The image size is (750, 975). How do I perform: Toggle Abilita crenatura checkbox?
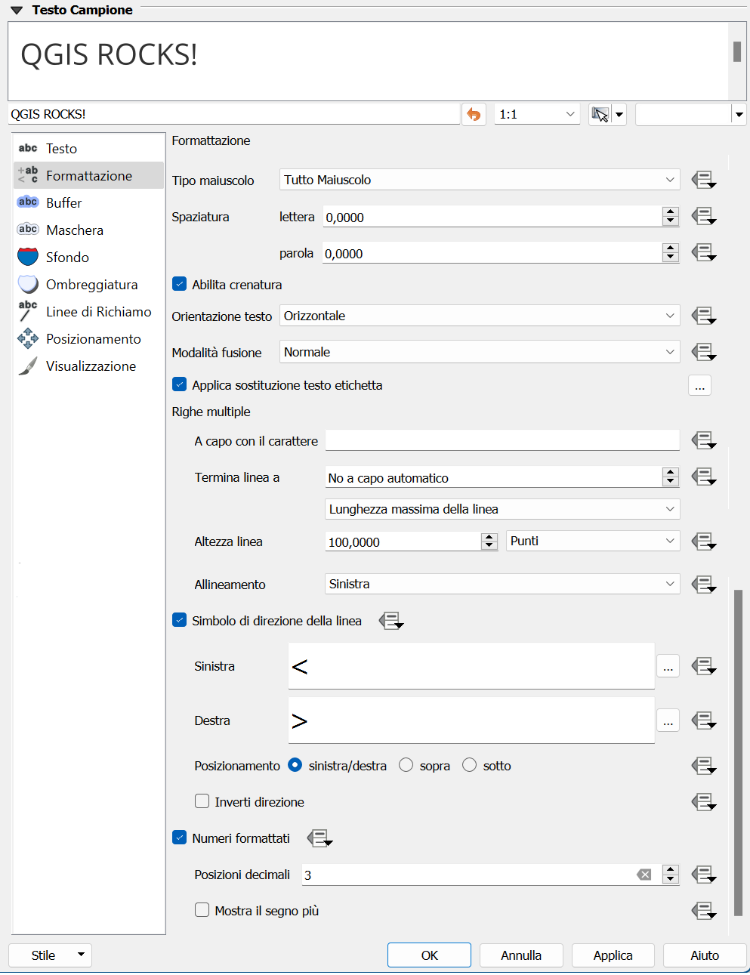180,284
